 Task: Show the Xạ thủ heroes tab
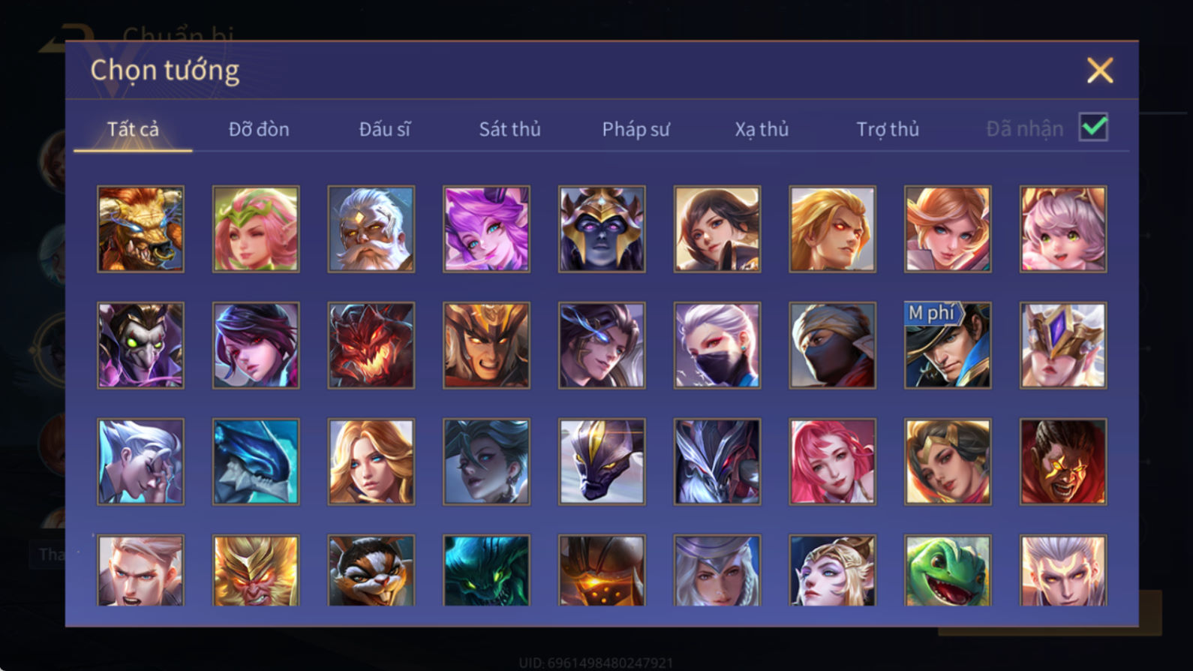point(762,129)
